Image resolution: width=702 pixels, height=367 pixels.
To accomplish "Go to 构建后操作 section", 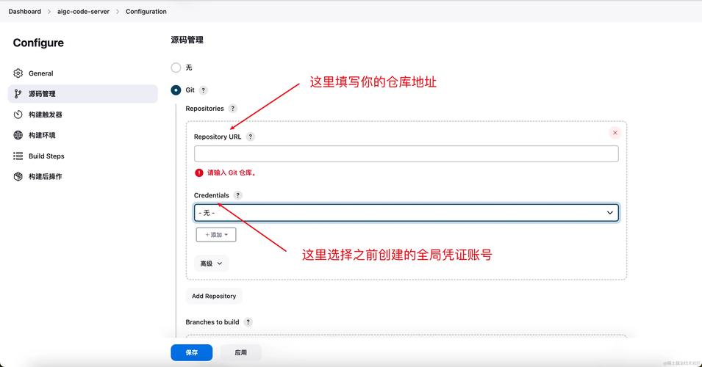I will [83, 177].
